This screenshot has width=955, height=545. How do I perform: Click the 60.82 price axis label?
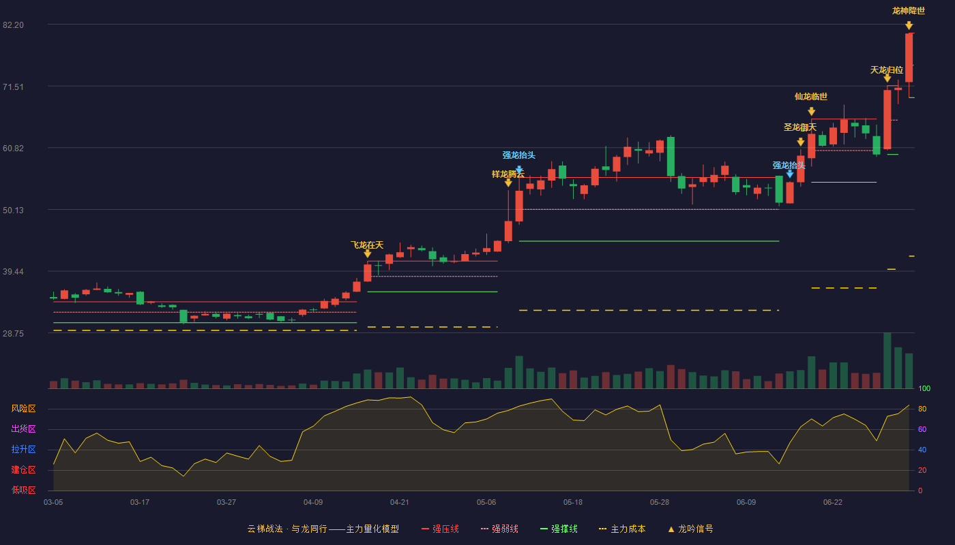coord(13,149)
